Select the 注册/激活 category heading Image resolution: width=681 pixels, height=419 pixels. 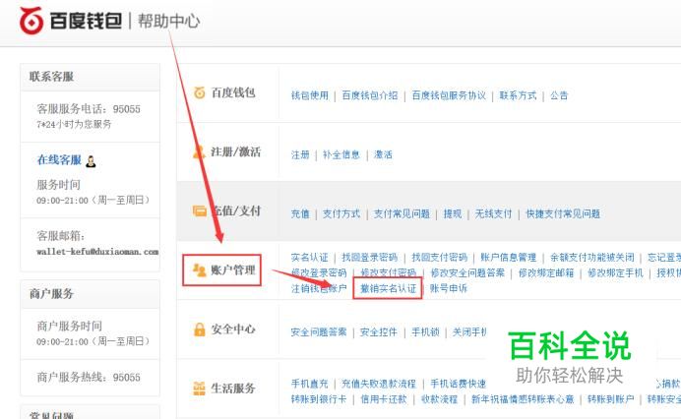236,152
